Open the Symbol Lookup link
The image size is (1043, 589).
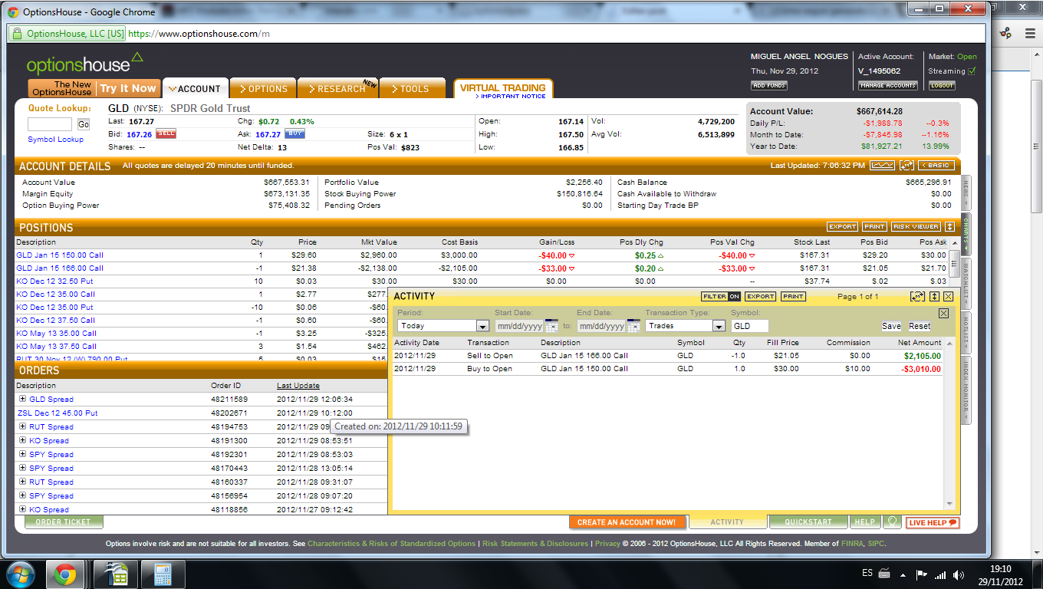(x=55, y=140)
